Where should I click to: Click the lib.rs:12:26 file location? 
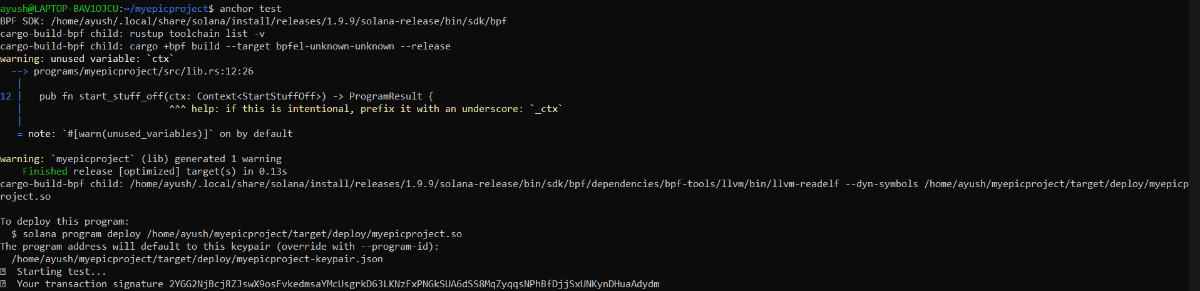pos(143,71)
